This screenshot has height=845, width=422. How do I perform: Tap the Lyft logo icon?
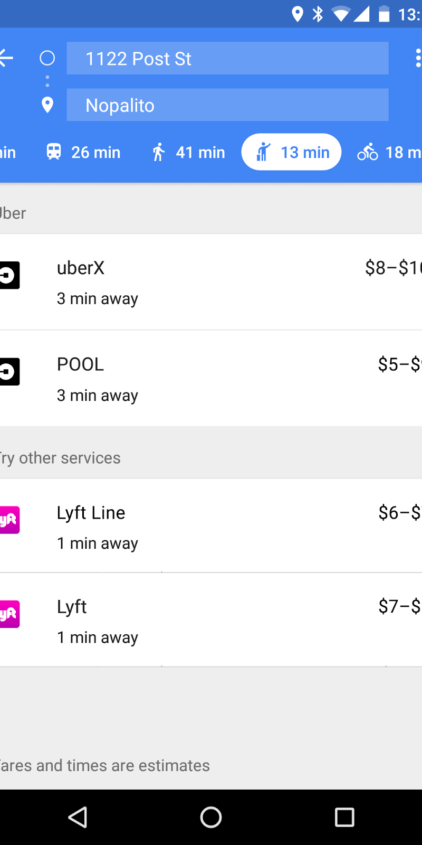(9, 614)
